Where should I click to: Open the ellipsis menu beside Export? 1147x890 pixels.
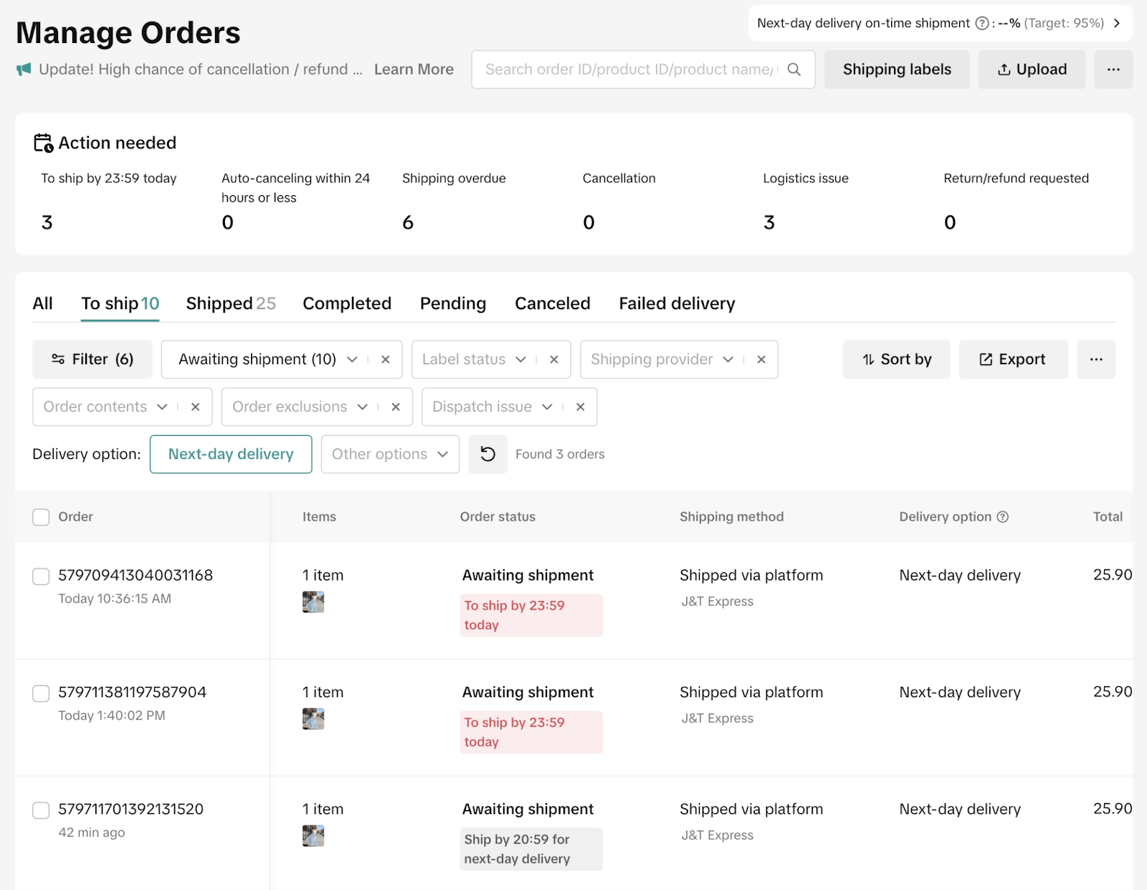(1095, 359)
